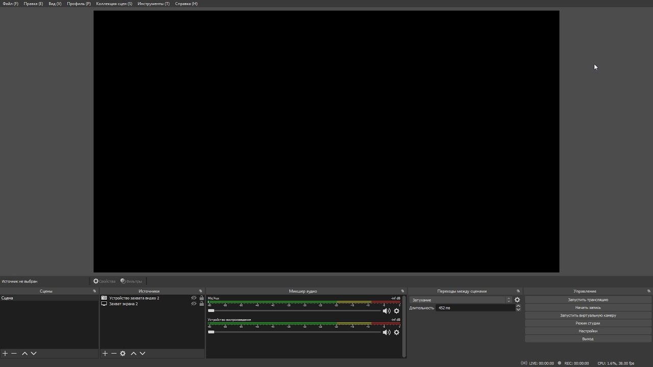Add a new scene with plus icon

5,353
